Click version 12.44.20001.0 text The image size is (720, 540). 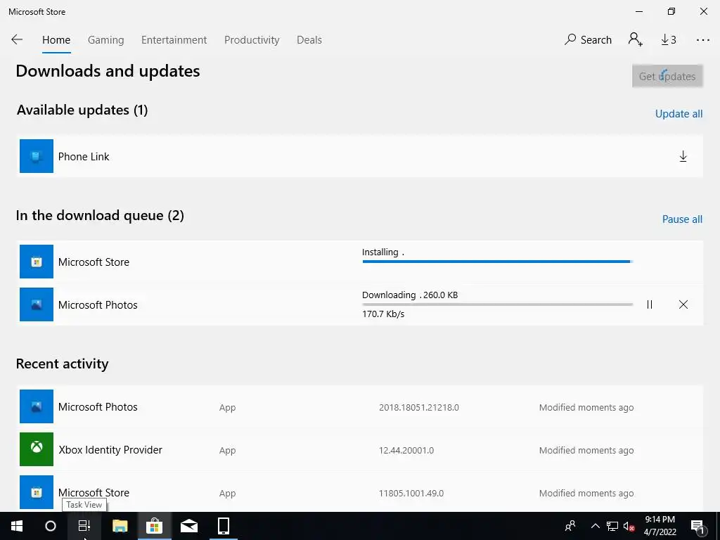coord(406,451)
